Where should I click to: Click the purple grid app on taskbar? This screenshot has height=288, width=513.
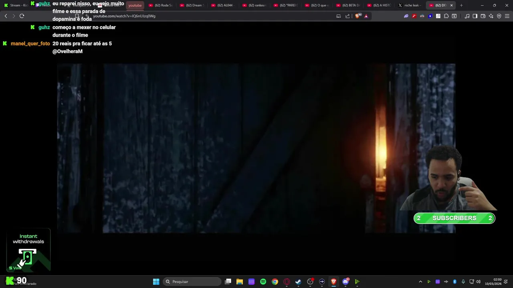point(251,282)
